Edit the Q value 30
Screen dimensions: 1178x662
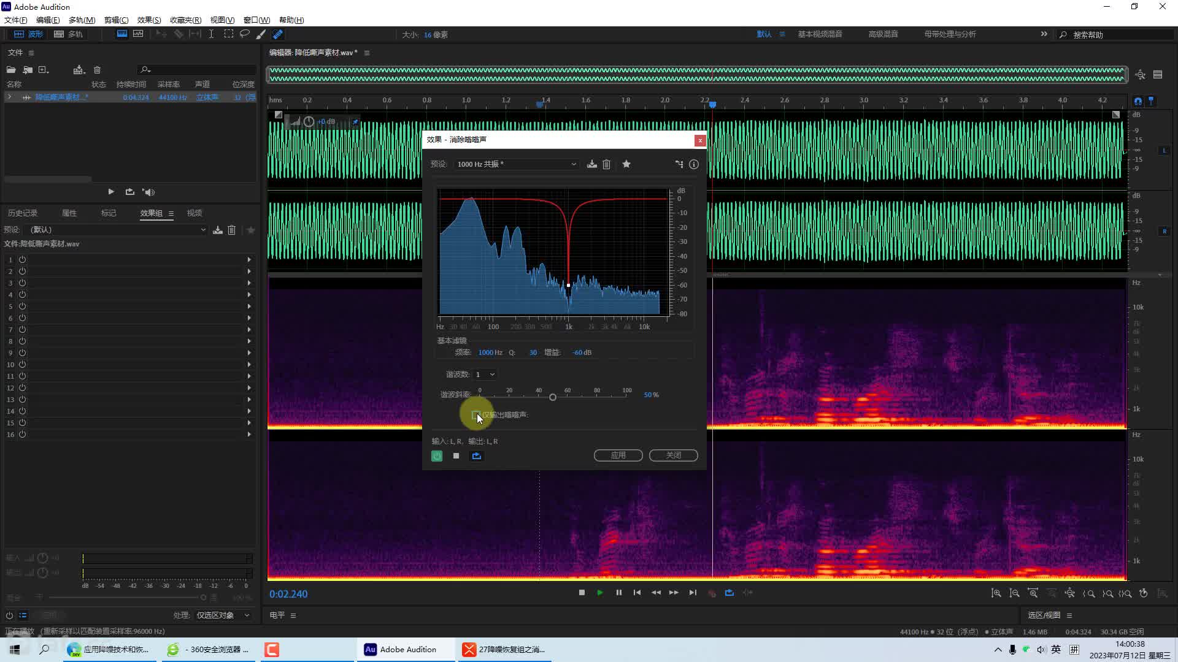pyautogui.click(x=533, y=352)
